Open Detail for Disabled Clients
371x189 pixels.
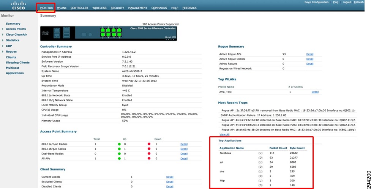(x=170, y=186)
